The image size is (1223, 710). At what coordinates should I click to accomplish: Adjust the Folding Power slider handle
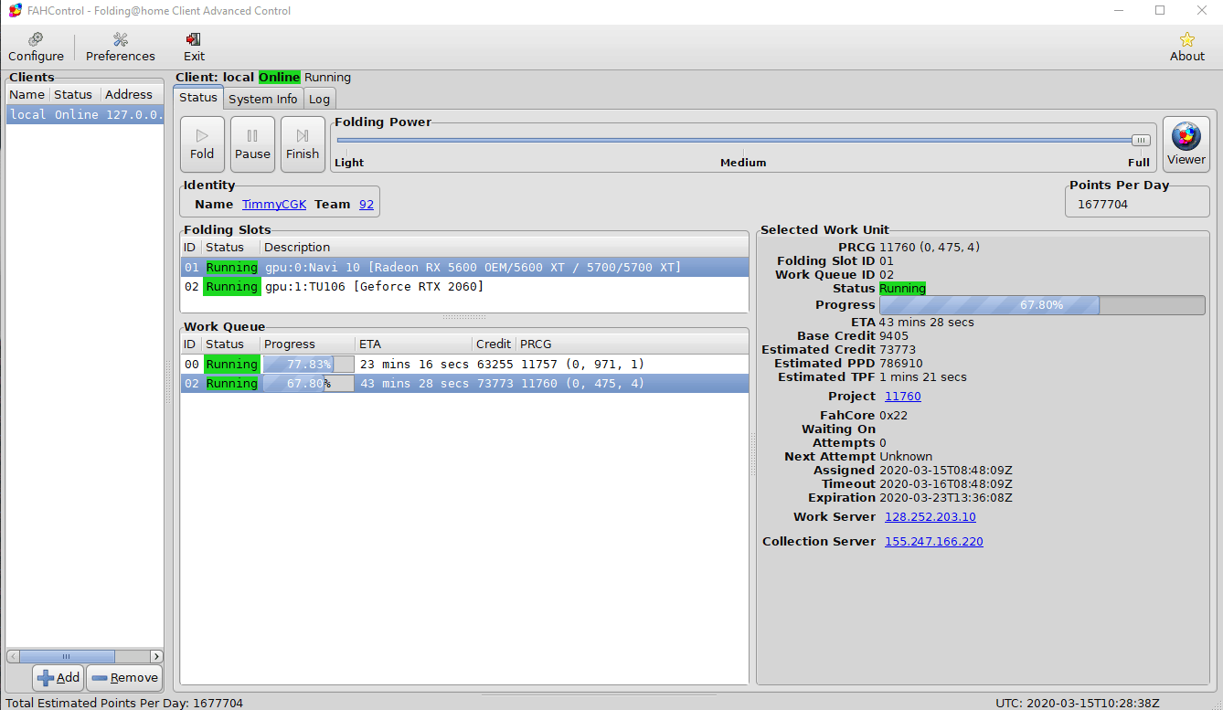[1141, 140]
